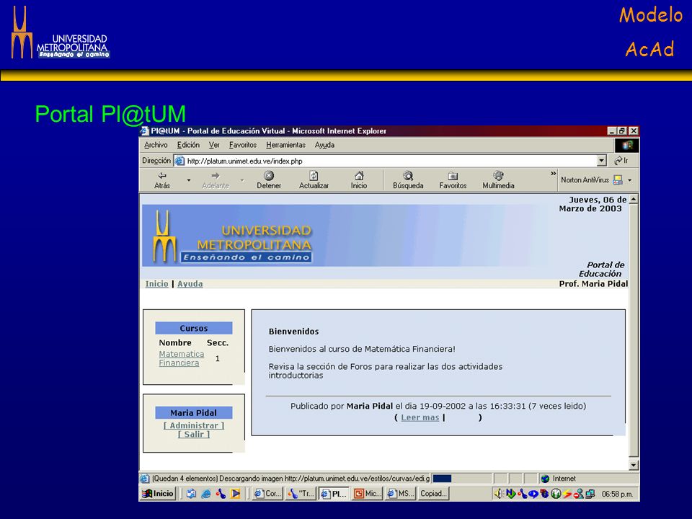The height and width of the screenshot is (519, 692).
Task: Click the Ir go arrow button
Action: click(621, 161)
